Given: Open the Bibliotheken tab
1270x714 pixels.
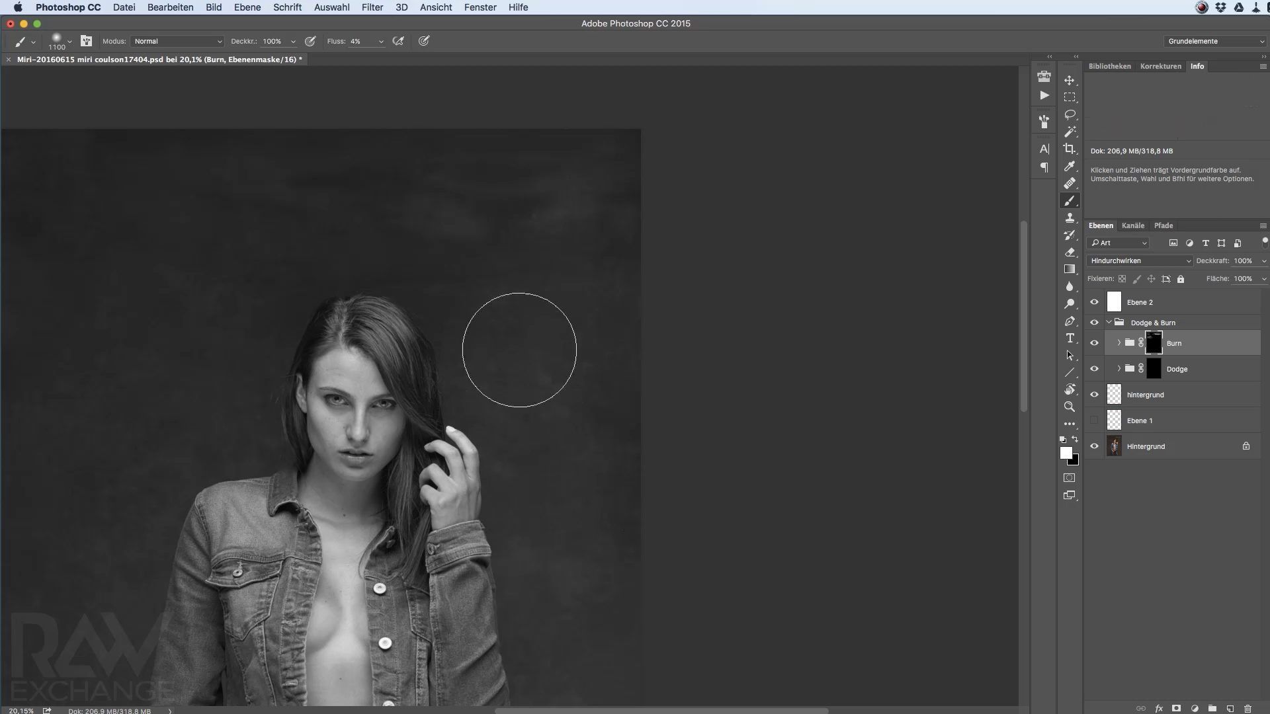Looking at the screenshot, I should pos(1110,66).
